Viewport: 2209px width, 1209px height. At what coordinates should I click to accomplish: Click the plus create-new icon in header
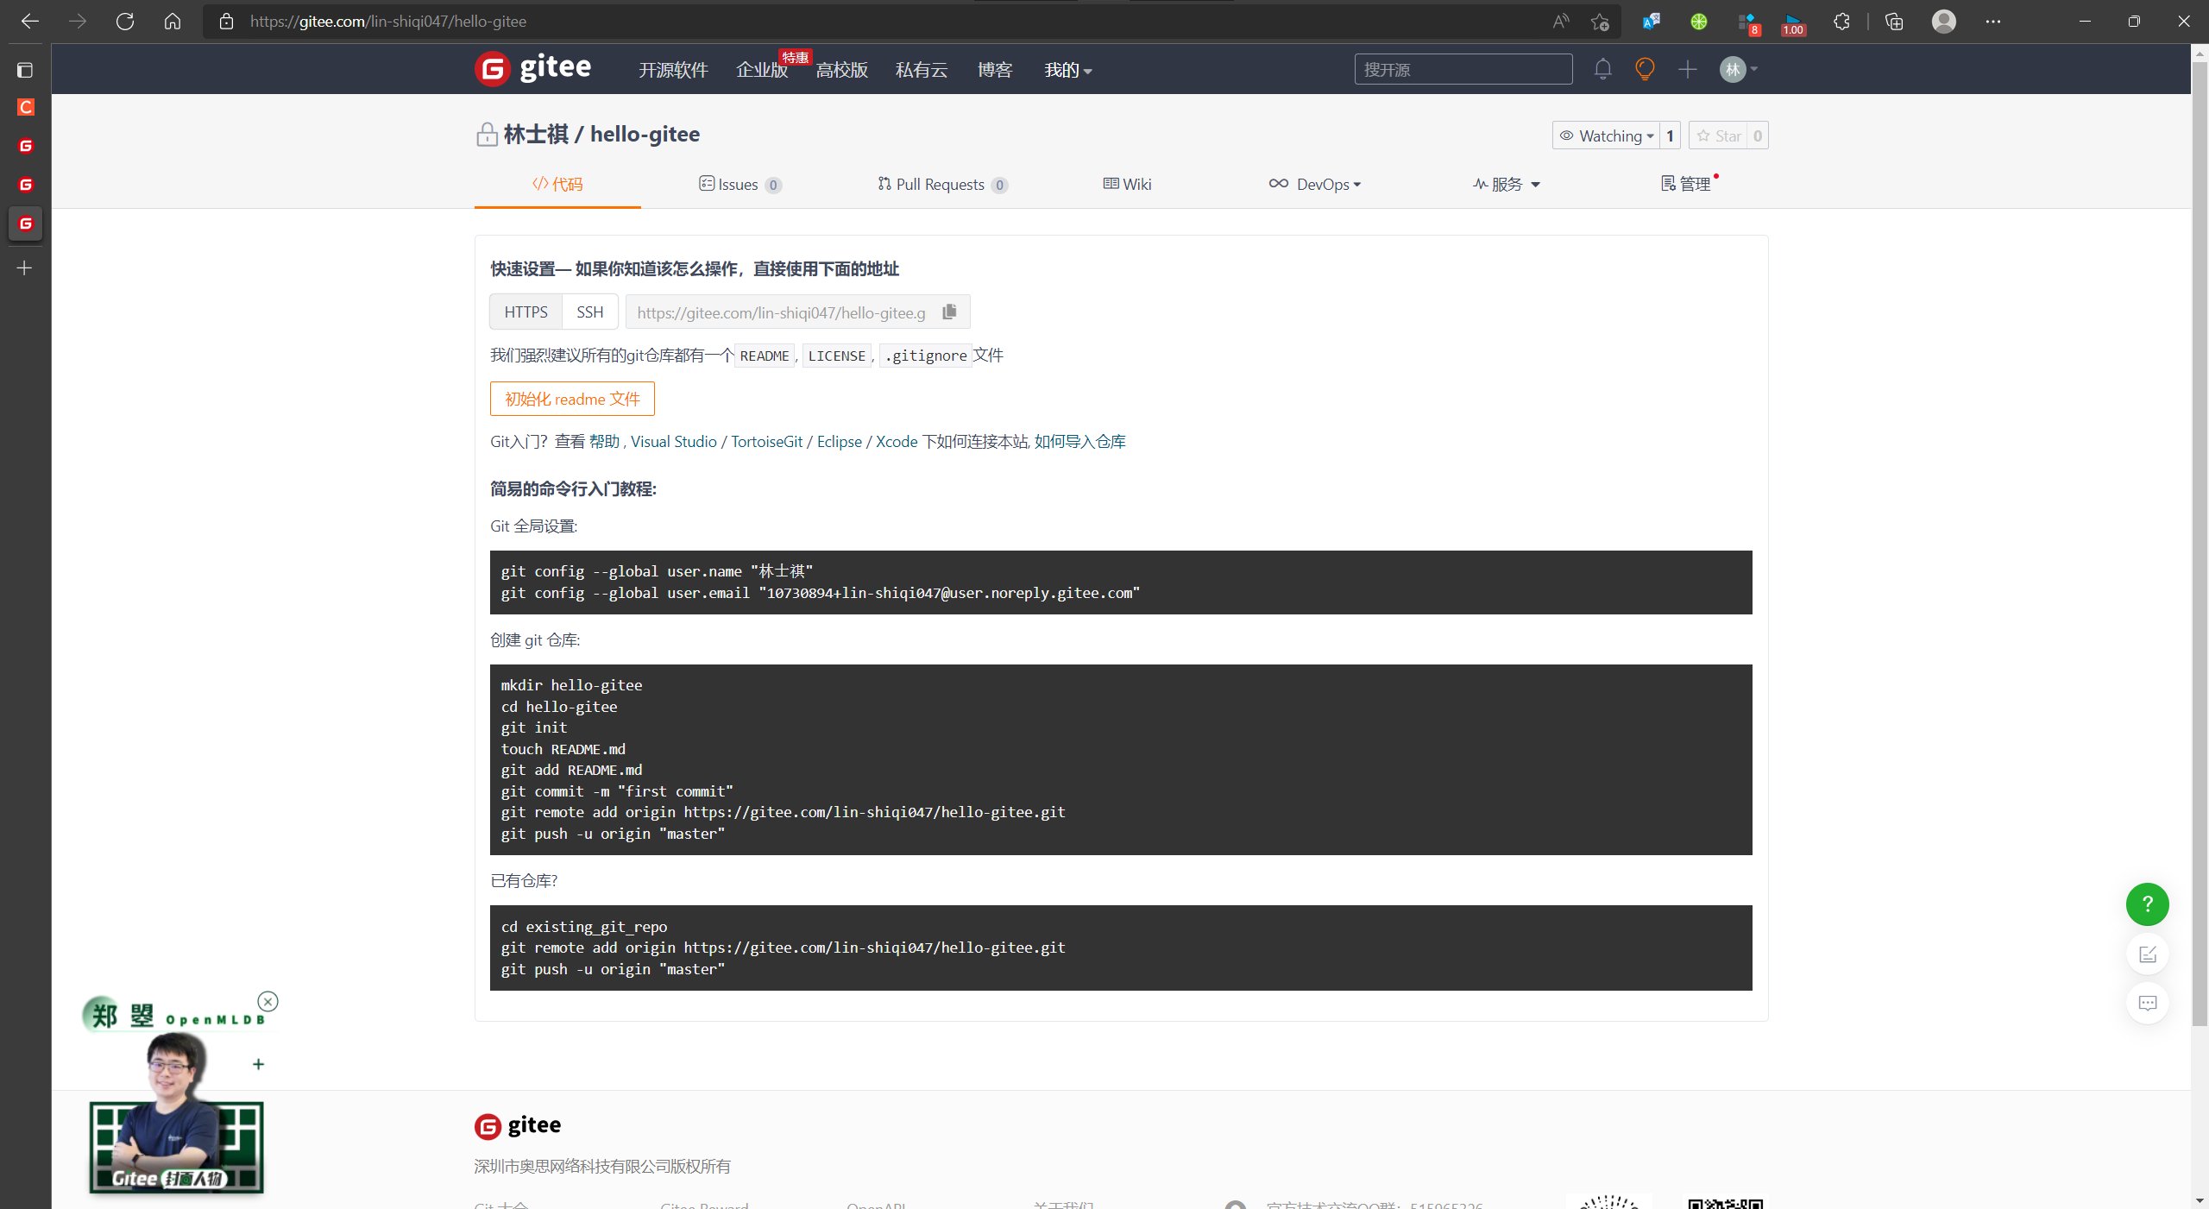click(1687, 69)
